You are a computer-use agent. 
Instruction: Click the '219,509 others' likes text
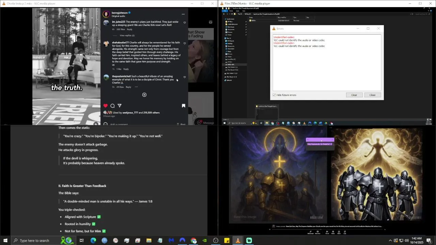151,113
